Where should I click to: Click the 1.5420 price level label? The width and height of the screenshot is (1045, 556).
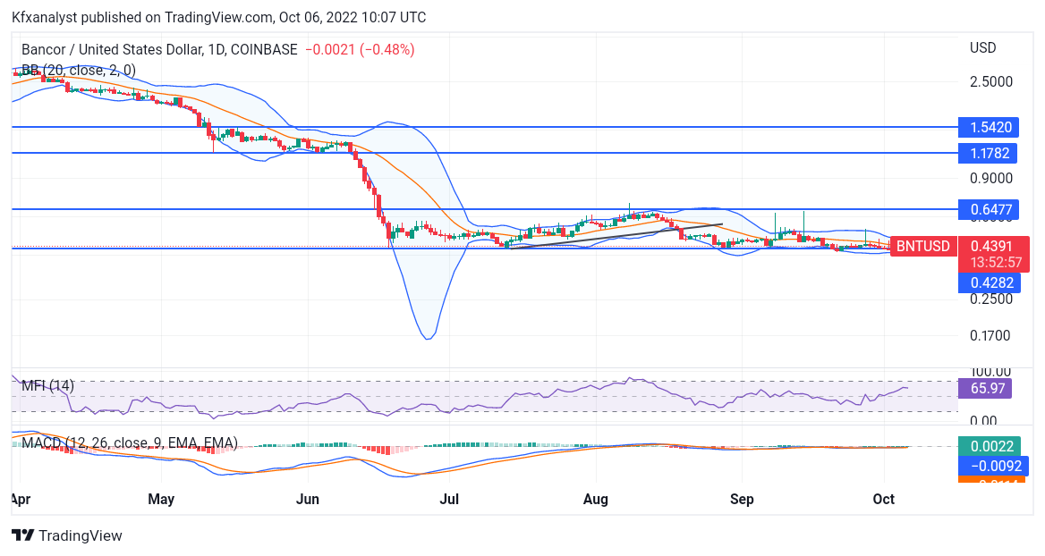(989, 127)
